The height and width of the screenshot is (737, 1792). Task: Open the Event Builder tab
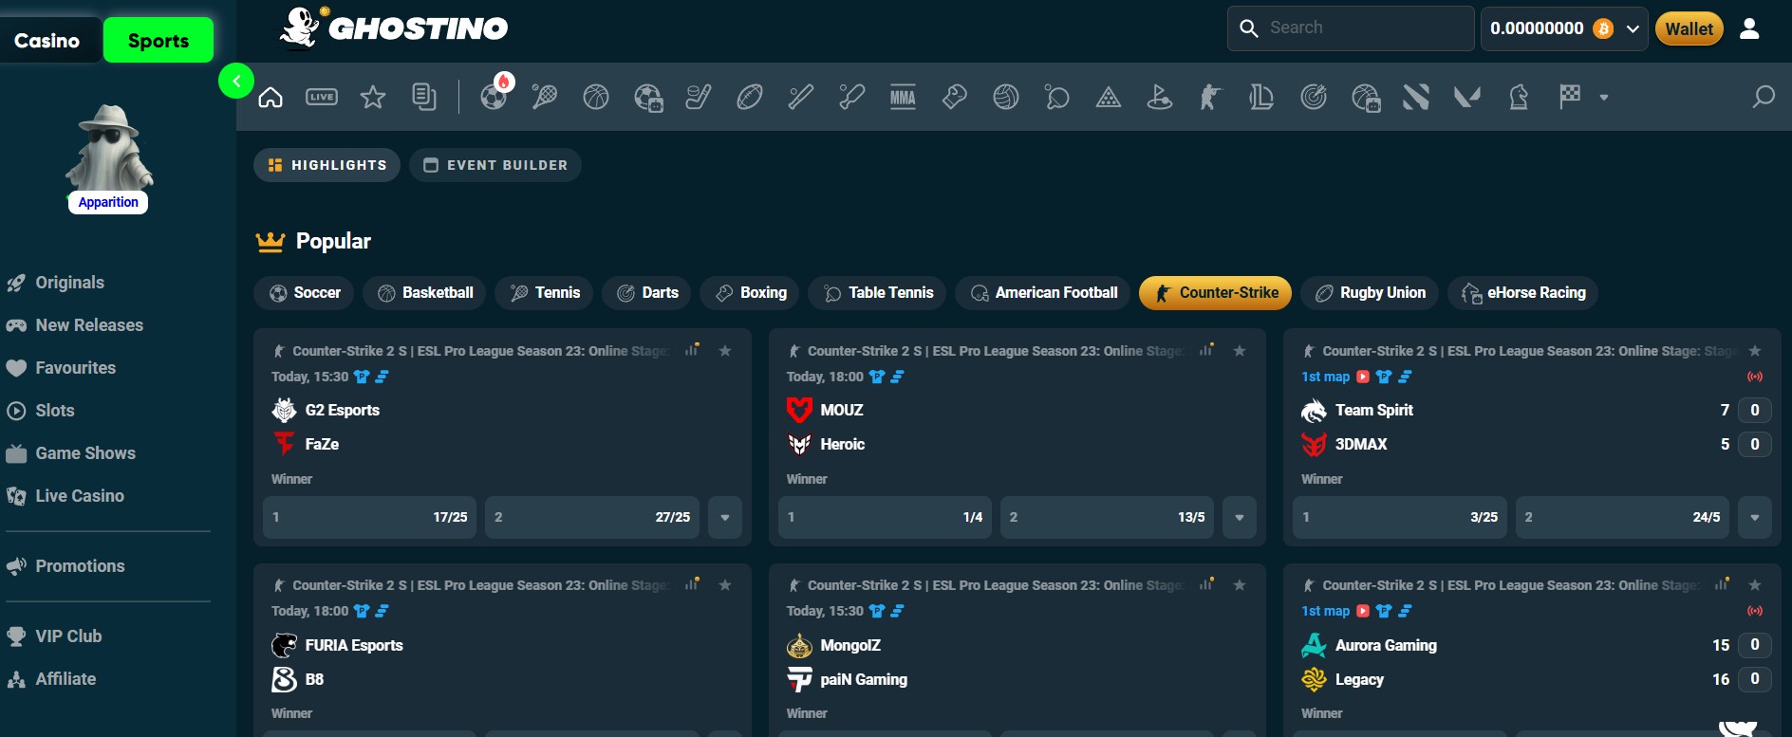coord(495,165)
